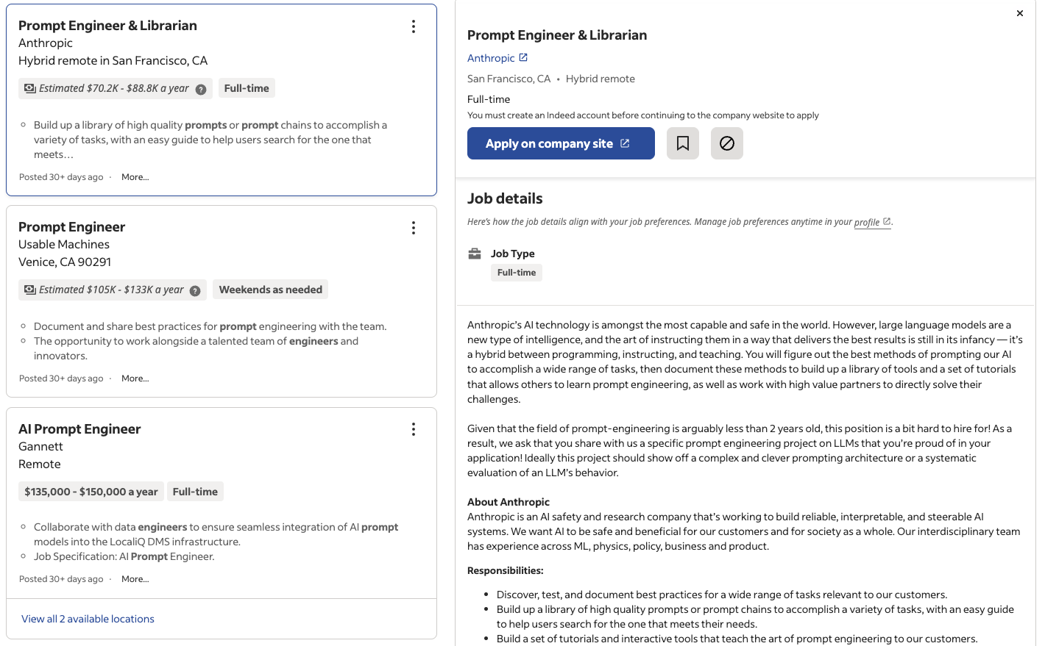Click $135,000 - $150,000 a year salary tag
Screen dimensions: 1045x646
click(x=91, y=492)
